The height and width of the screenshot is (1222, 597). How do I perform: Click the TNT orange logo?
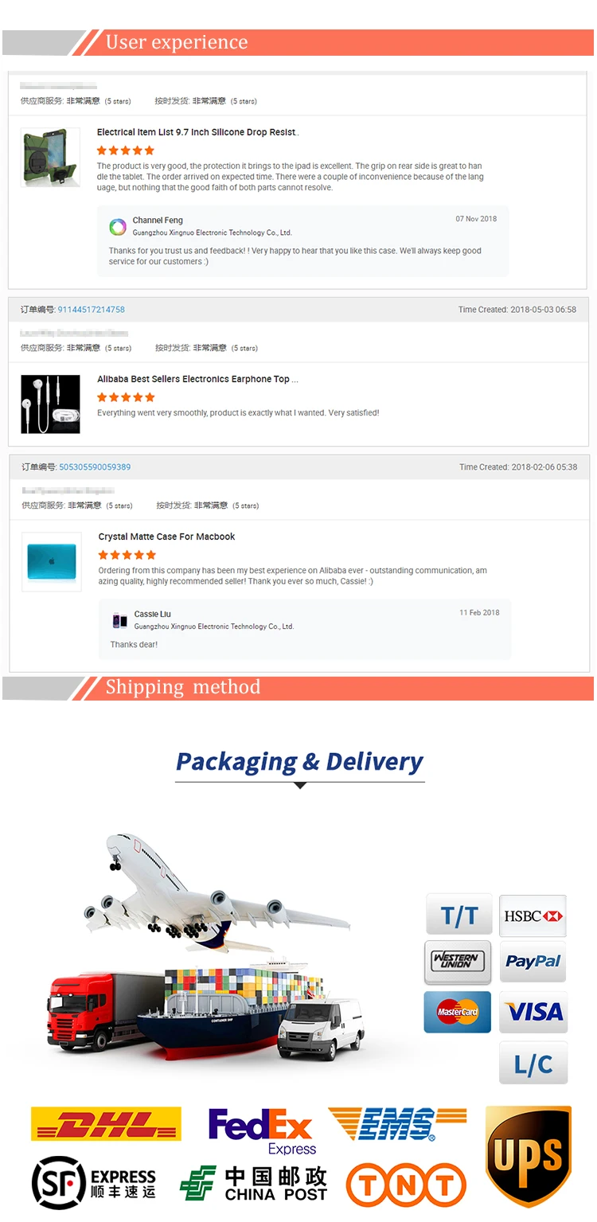[x=406, y=1185]
